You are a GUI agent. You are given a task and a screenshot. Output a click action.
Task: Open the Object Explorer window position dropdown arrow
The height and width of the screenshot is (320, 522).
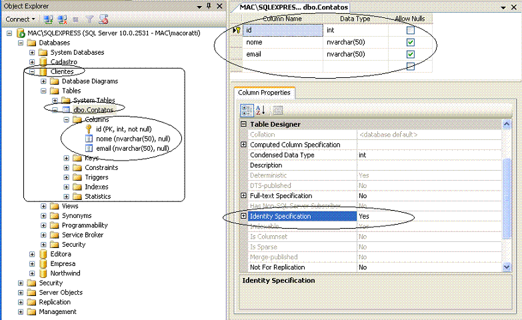(x=199, y=7)
